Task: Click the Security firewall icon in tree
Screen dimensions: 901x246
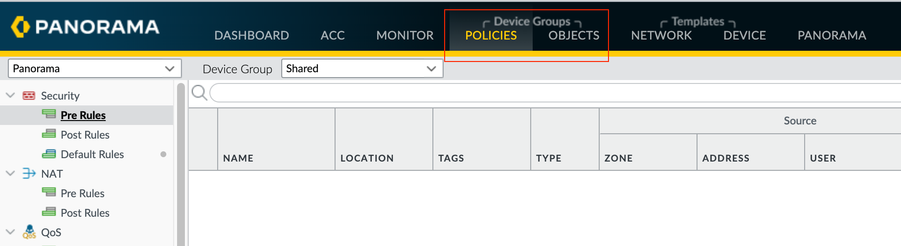Action: (29, 96)
